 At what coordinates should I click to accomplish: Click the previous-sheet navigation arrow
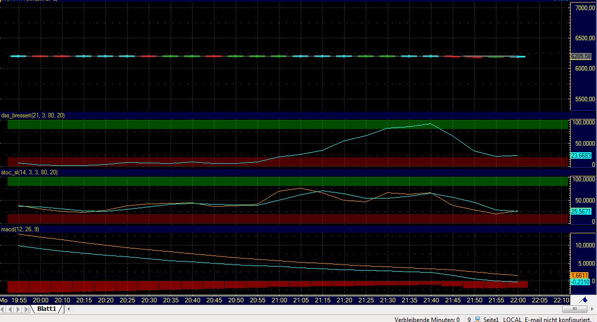click(x=10, y=309)
